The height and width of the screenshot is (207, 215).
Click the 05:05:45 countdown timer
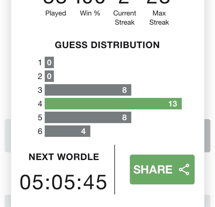pyautogui.click(x=63, y=182)
